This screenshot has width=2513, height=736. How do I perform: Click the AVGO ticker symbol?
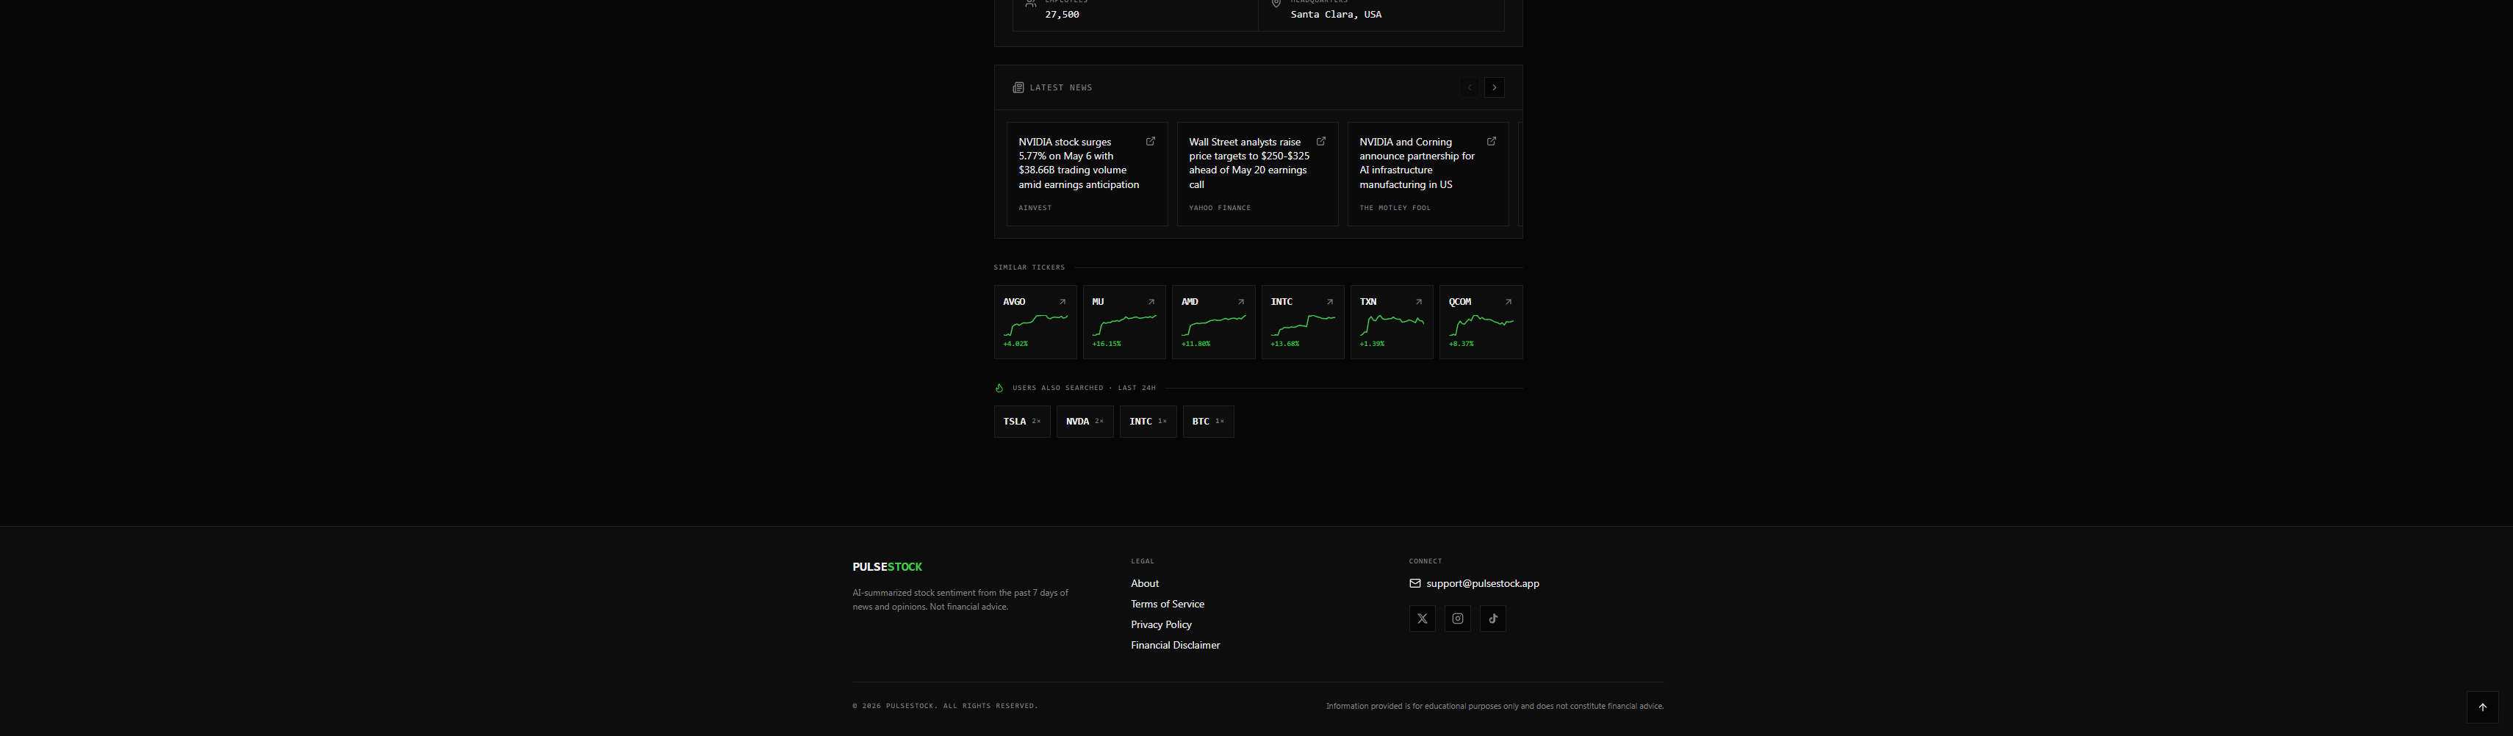point(1015,302)
